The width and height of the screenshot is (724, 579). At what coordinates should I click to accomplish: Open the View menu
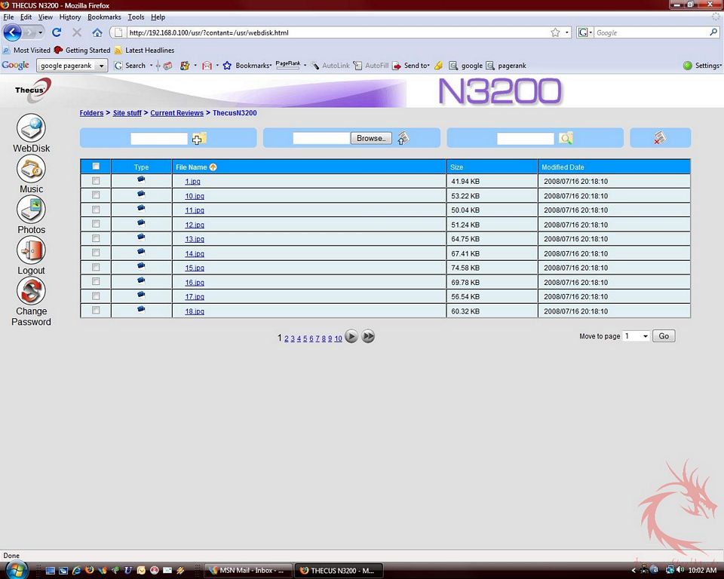(x=45, y=17)
